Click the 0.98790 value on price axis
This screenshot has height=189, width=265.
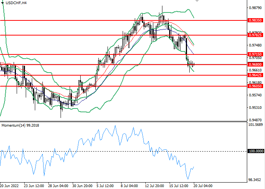[x=256, y=8]
